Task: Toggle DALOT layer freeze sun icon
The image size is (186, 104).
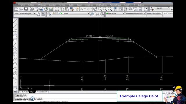Action: pyautogui.click(x=55, y=14)
